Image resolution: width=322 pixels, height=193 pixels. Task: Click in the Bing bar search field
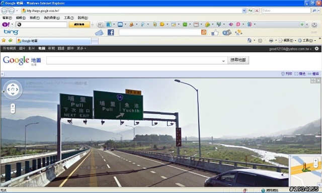point(160,32)
